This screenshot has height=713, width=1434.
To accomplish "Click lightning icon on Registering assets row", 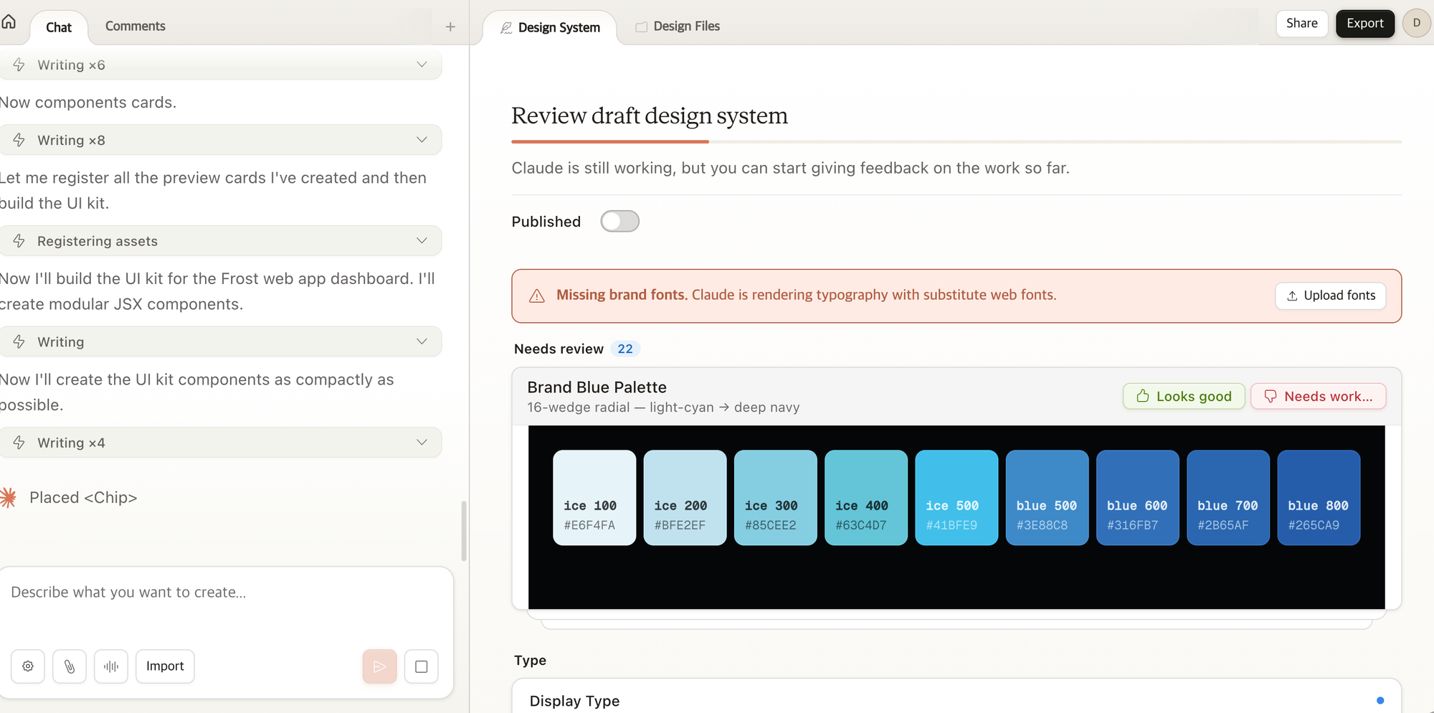I will pos(19,241).
